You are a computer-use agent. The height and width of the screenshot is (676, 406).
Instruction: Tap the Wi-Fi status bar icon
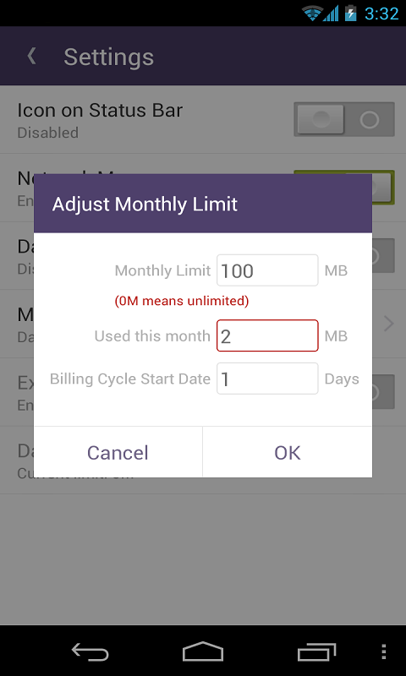312,14
